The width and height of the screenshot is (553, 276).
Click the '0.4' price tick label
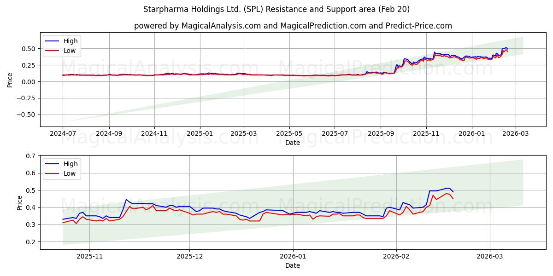pos(31,207)
